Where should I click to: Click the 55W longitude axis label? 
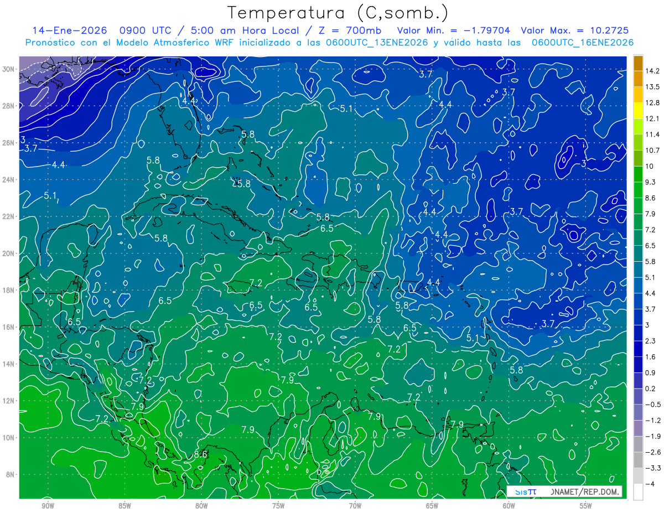[x=586, y=506]
